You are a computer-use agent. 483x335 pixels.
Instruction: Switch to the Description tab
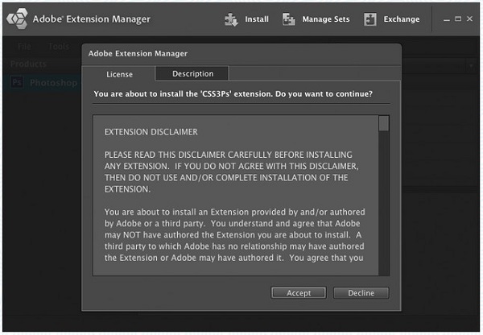pyautogui.click(x=192, y=73)
